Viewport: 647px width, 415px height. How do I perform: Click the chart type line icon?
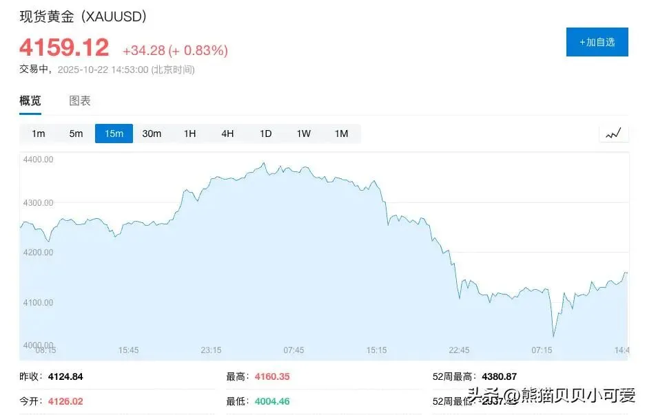click(x=613, y=134)
